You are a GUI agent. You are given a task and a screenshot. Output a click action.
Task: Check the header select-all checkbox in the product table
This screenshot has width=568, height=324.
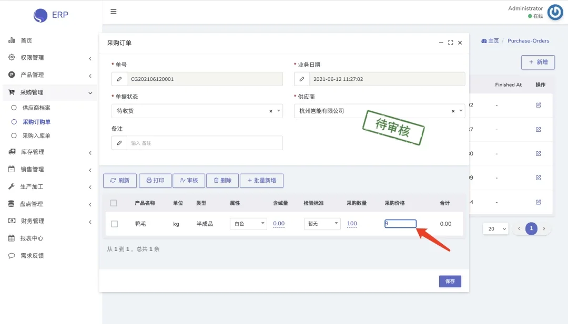point(114,203)
